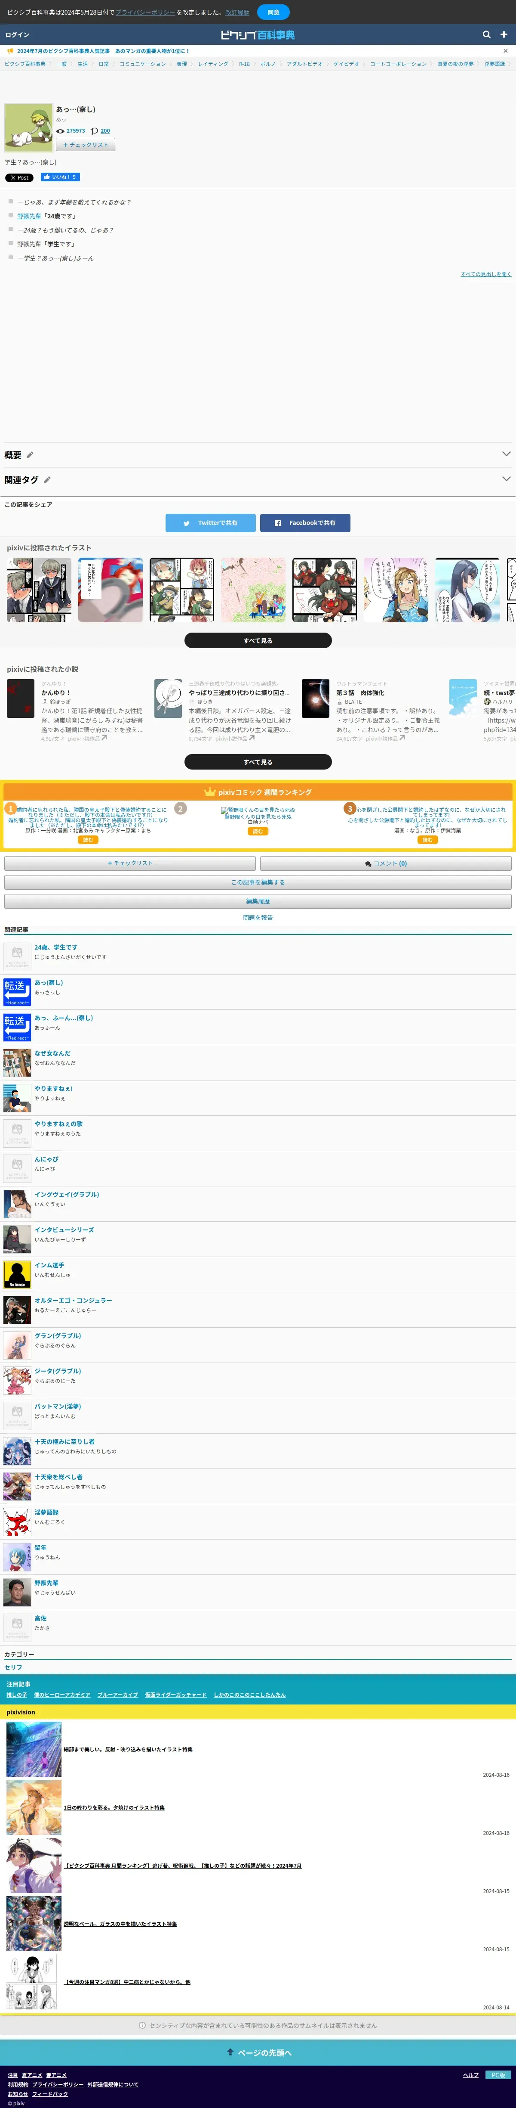Click the pencil edit icon beside 関連タグ
The image size is (516, 2108).
click(x=46, y=480)
